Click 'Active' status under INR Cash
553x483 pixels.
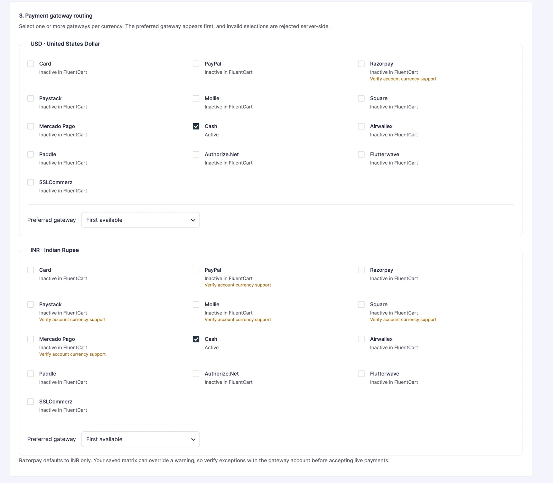pos(212,348)
